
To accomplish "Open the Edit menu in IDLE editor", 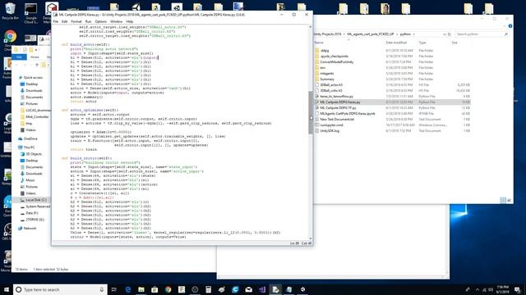I will pyautogui.click(x=64, y=21).
